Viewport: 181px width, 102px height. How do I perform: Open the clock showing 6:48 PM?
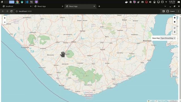pos(172,2)
